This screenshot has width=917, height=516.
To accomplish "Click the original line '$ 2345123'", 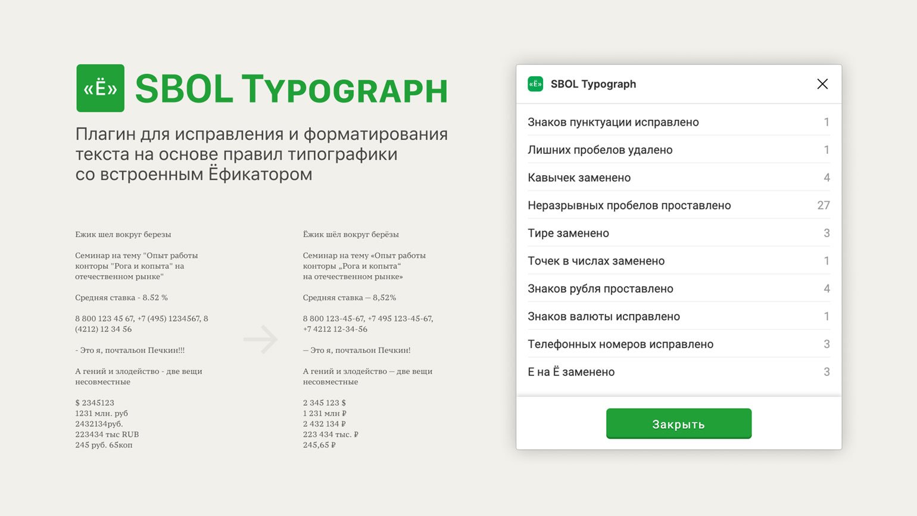I will tap(95, 403).
